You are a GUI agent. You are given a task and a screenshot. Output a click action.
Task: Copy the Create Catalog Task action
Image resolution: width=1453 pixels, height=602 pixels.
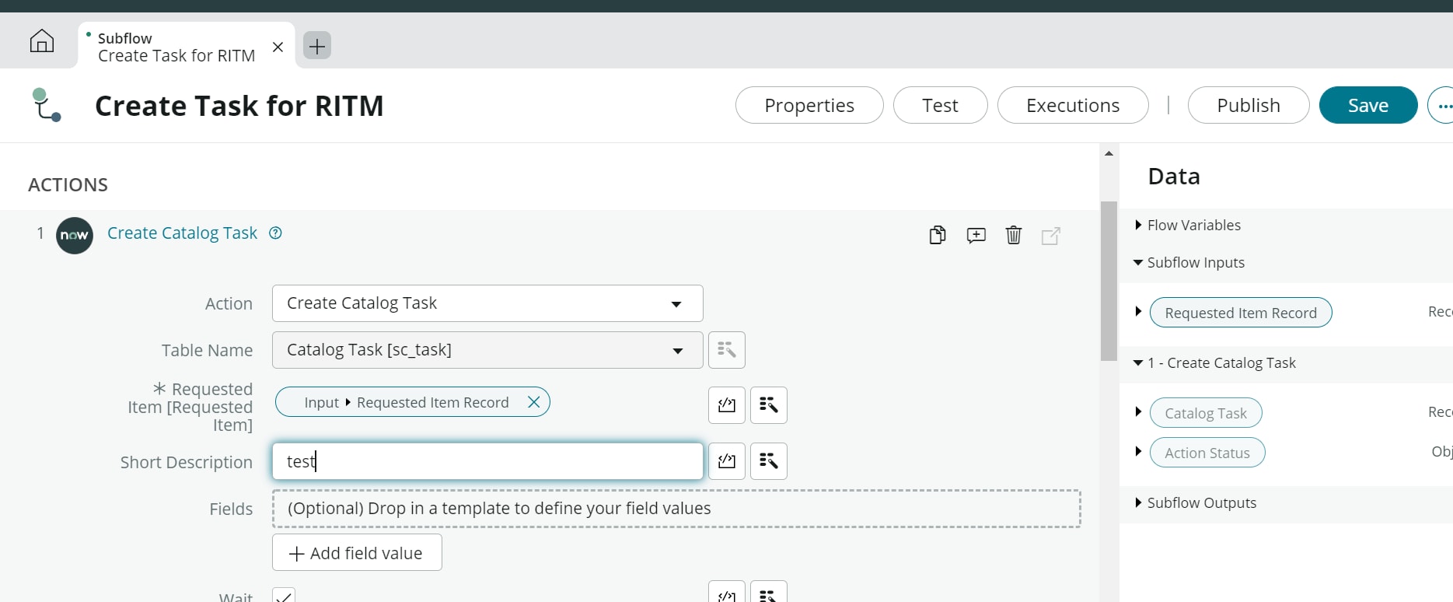click(938, 235)
